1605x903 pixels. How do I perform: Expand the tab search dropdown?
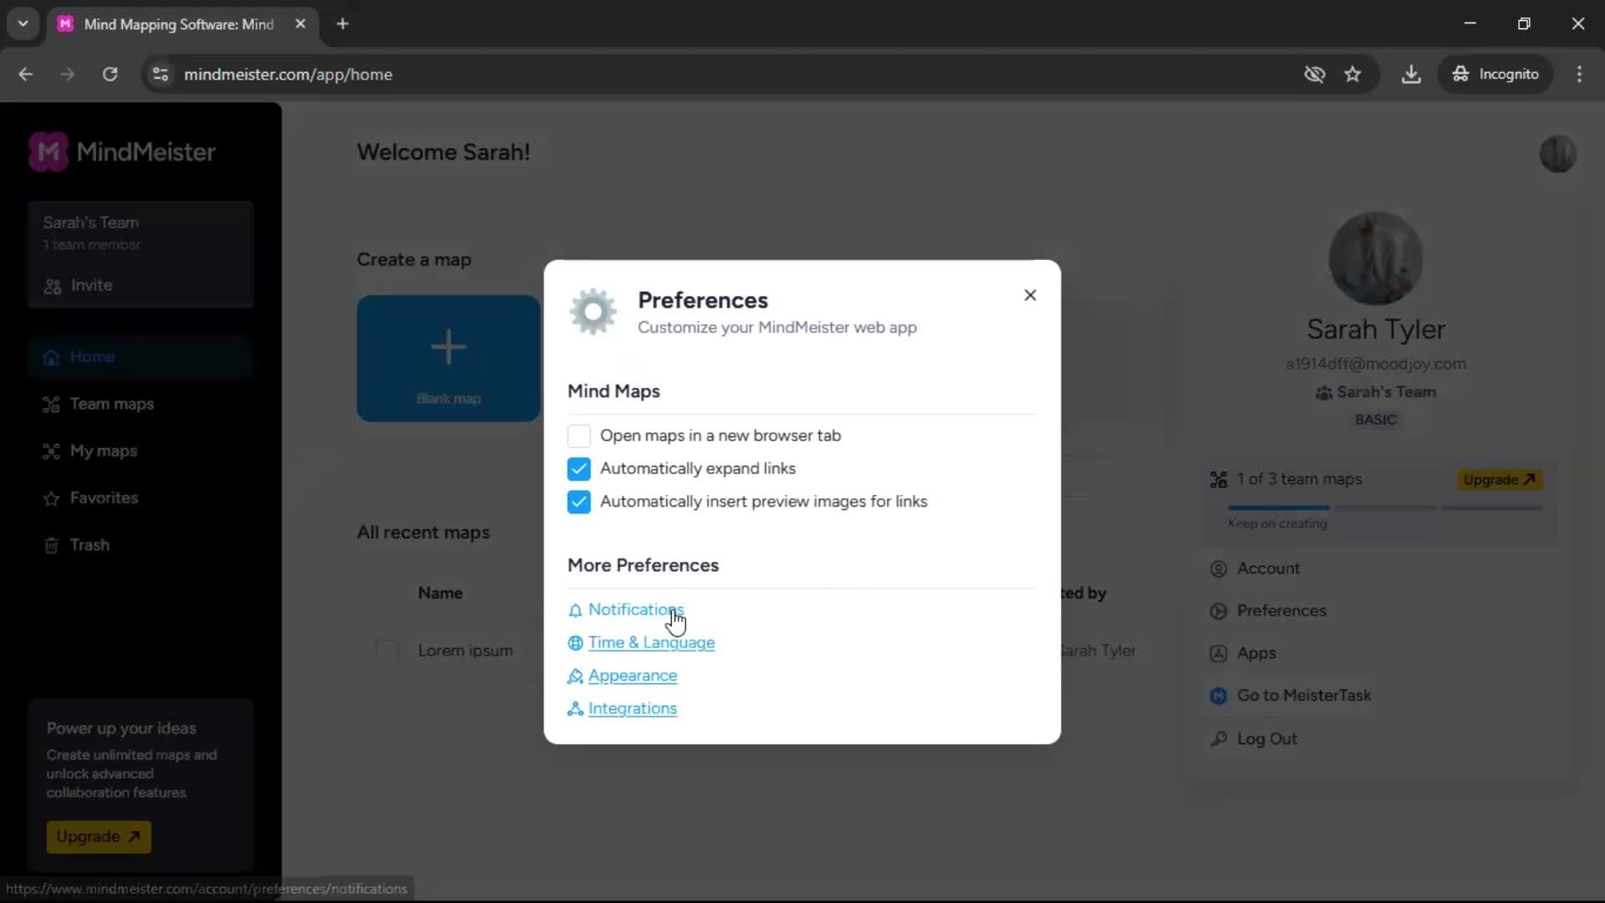tap(23, 24)
